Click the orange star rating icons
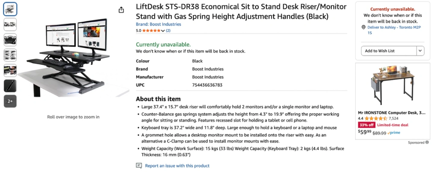The width and height of the screenshot is (434, 172). [151, 30]
